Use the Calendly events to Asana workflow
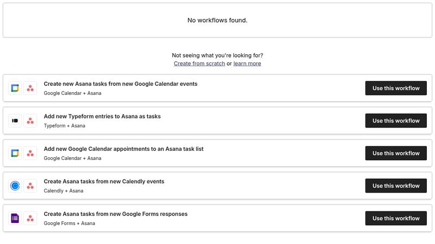Viewport: 435px width, 244px height. pyautogui.click(x=396, y=186)
